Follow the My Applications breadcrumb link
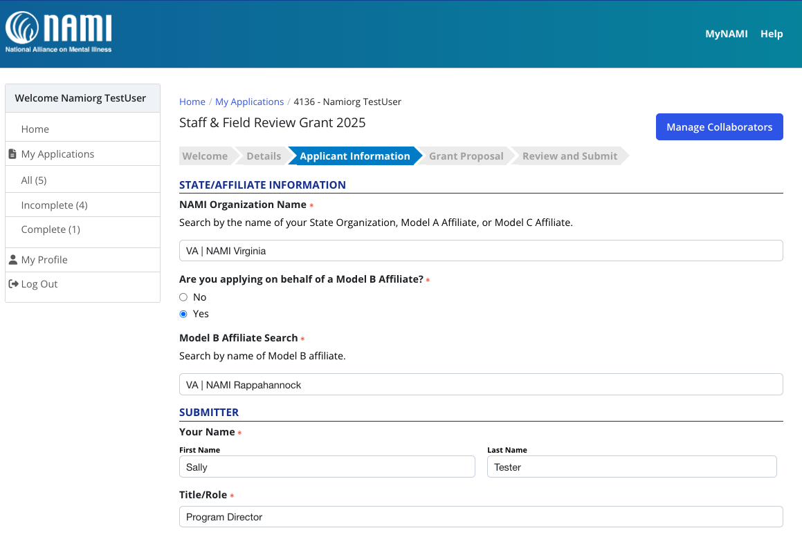The image size is (802, 537). (x=249, y=102)
